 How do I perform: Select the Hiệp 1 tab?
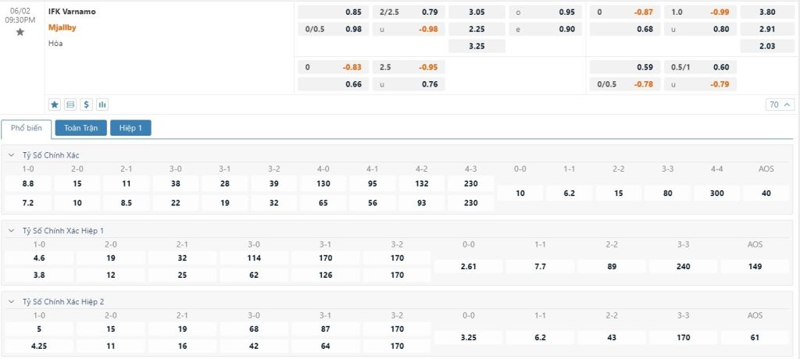point(130,128)
